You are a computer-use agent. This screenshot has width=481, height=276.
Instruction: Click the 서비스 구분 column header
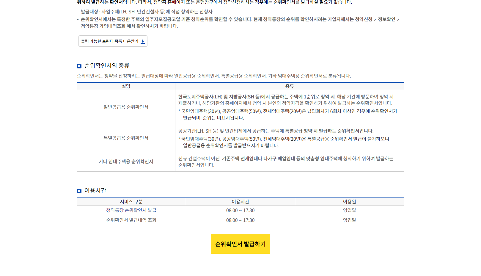[x=131, y=201]
